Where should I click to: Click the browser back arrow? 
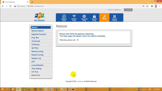tap(3, 6)
